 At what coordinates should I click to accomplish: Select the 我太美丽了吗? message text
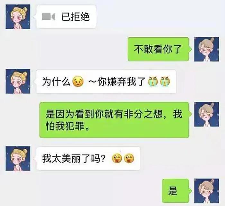tap(74, 159)
